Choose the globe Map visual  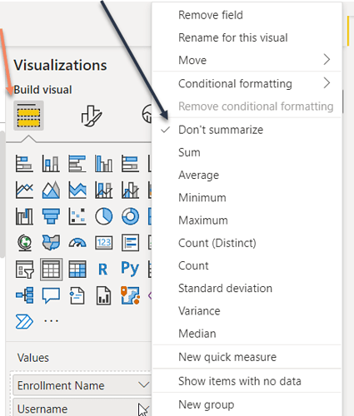click(x=24, y=243)
